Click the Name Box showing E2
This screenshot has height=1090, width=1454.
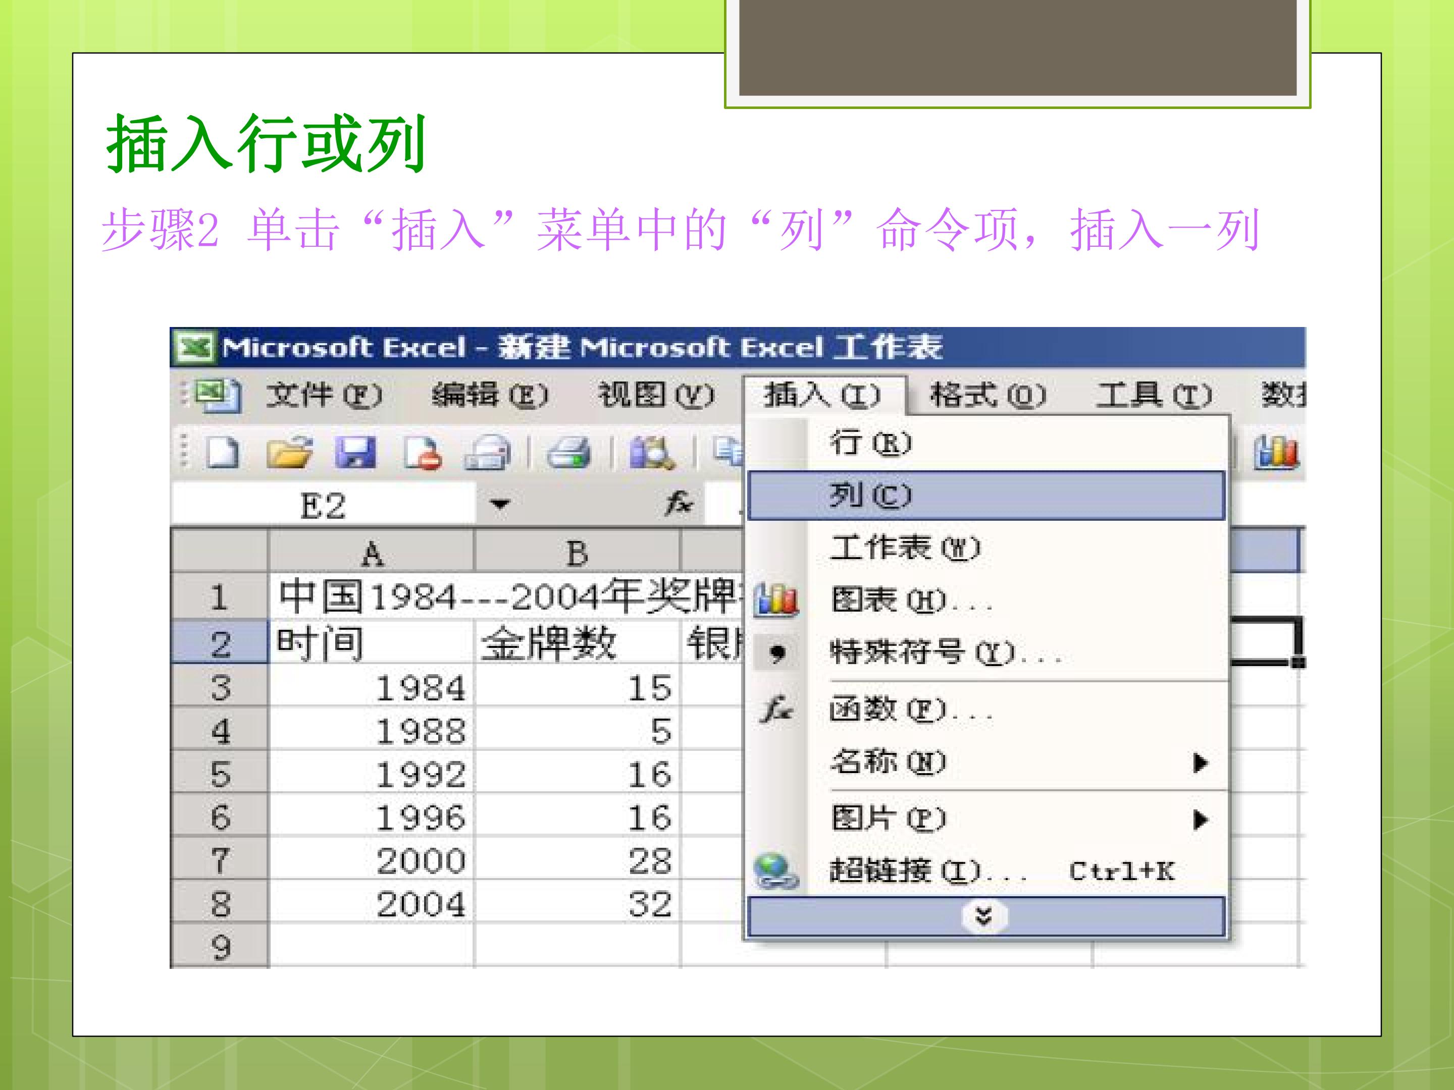[x=323, y=505]
